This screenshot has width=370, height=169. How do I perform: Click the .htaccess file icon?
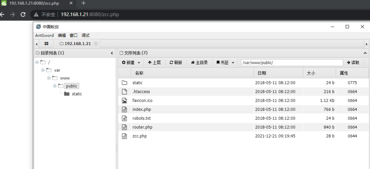pyautogui.click(x=124, y=92)
